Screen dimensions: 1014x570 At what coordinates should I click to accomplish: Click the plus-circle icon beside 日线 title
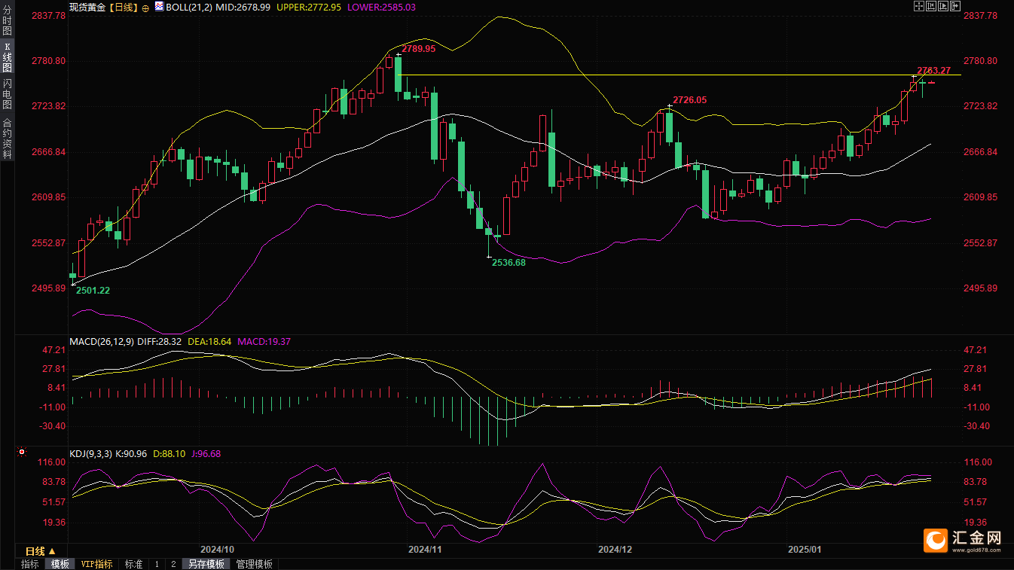click(145, 7)
